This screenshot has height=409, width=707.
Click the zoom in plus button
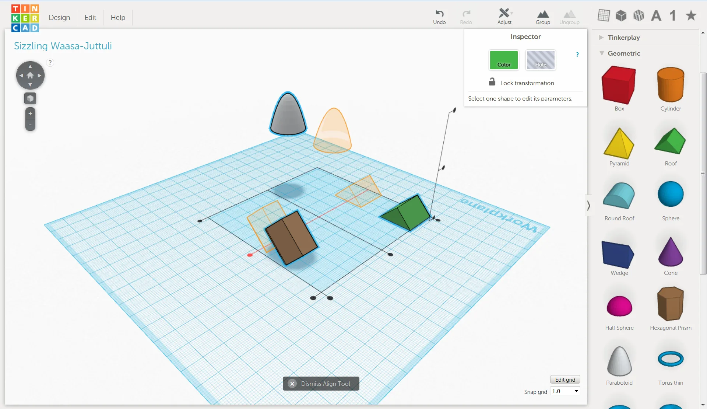pos(30,113)
